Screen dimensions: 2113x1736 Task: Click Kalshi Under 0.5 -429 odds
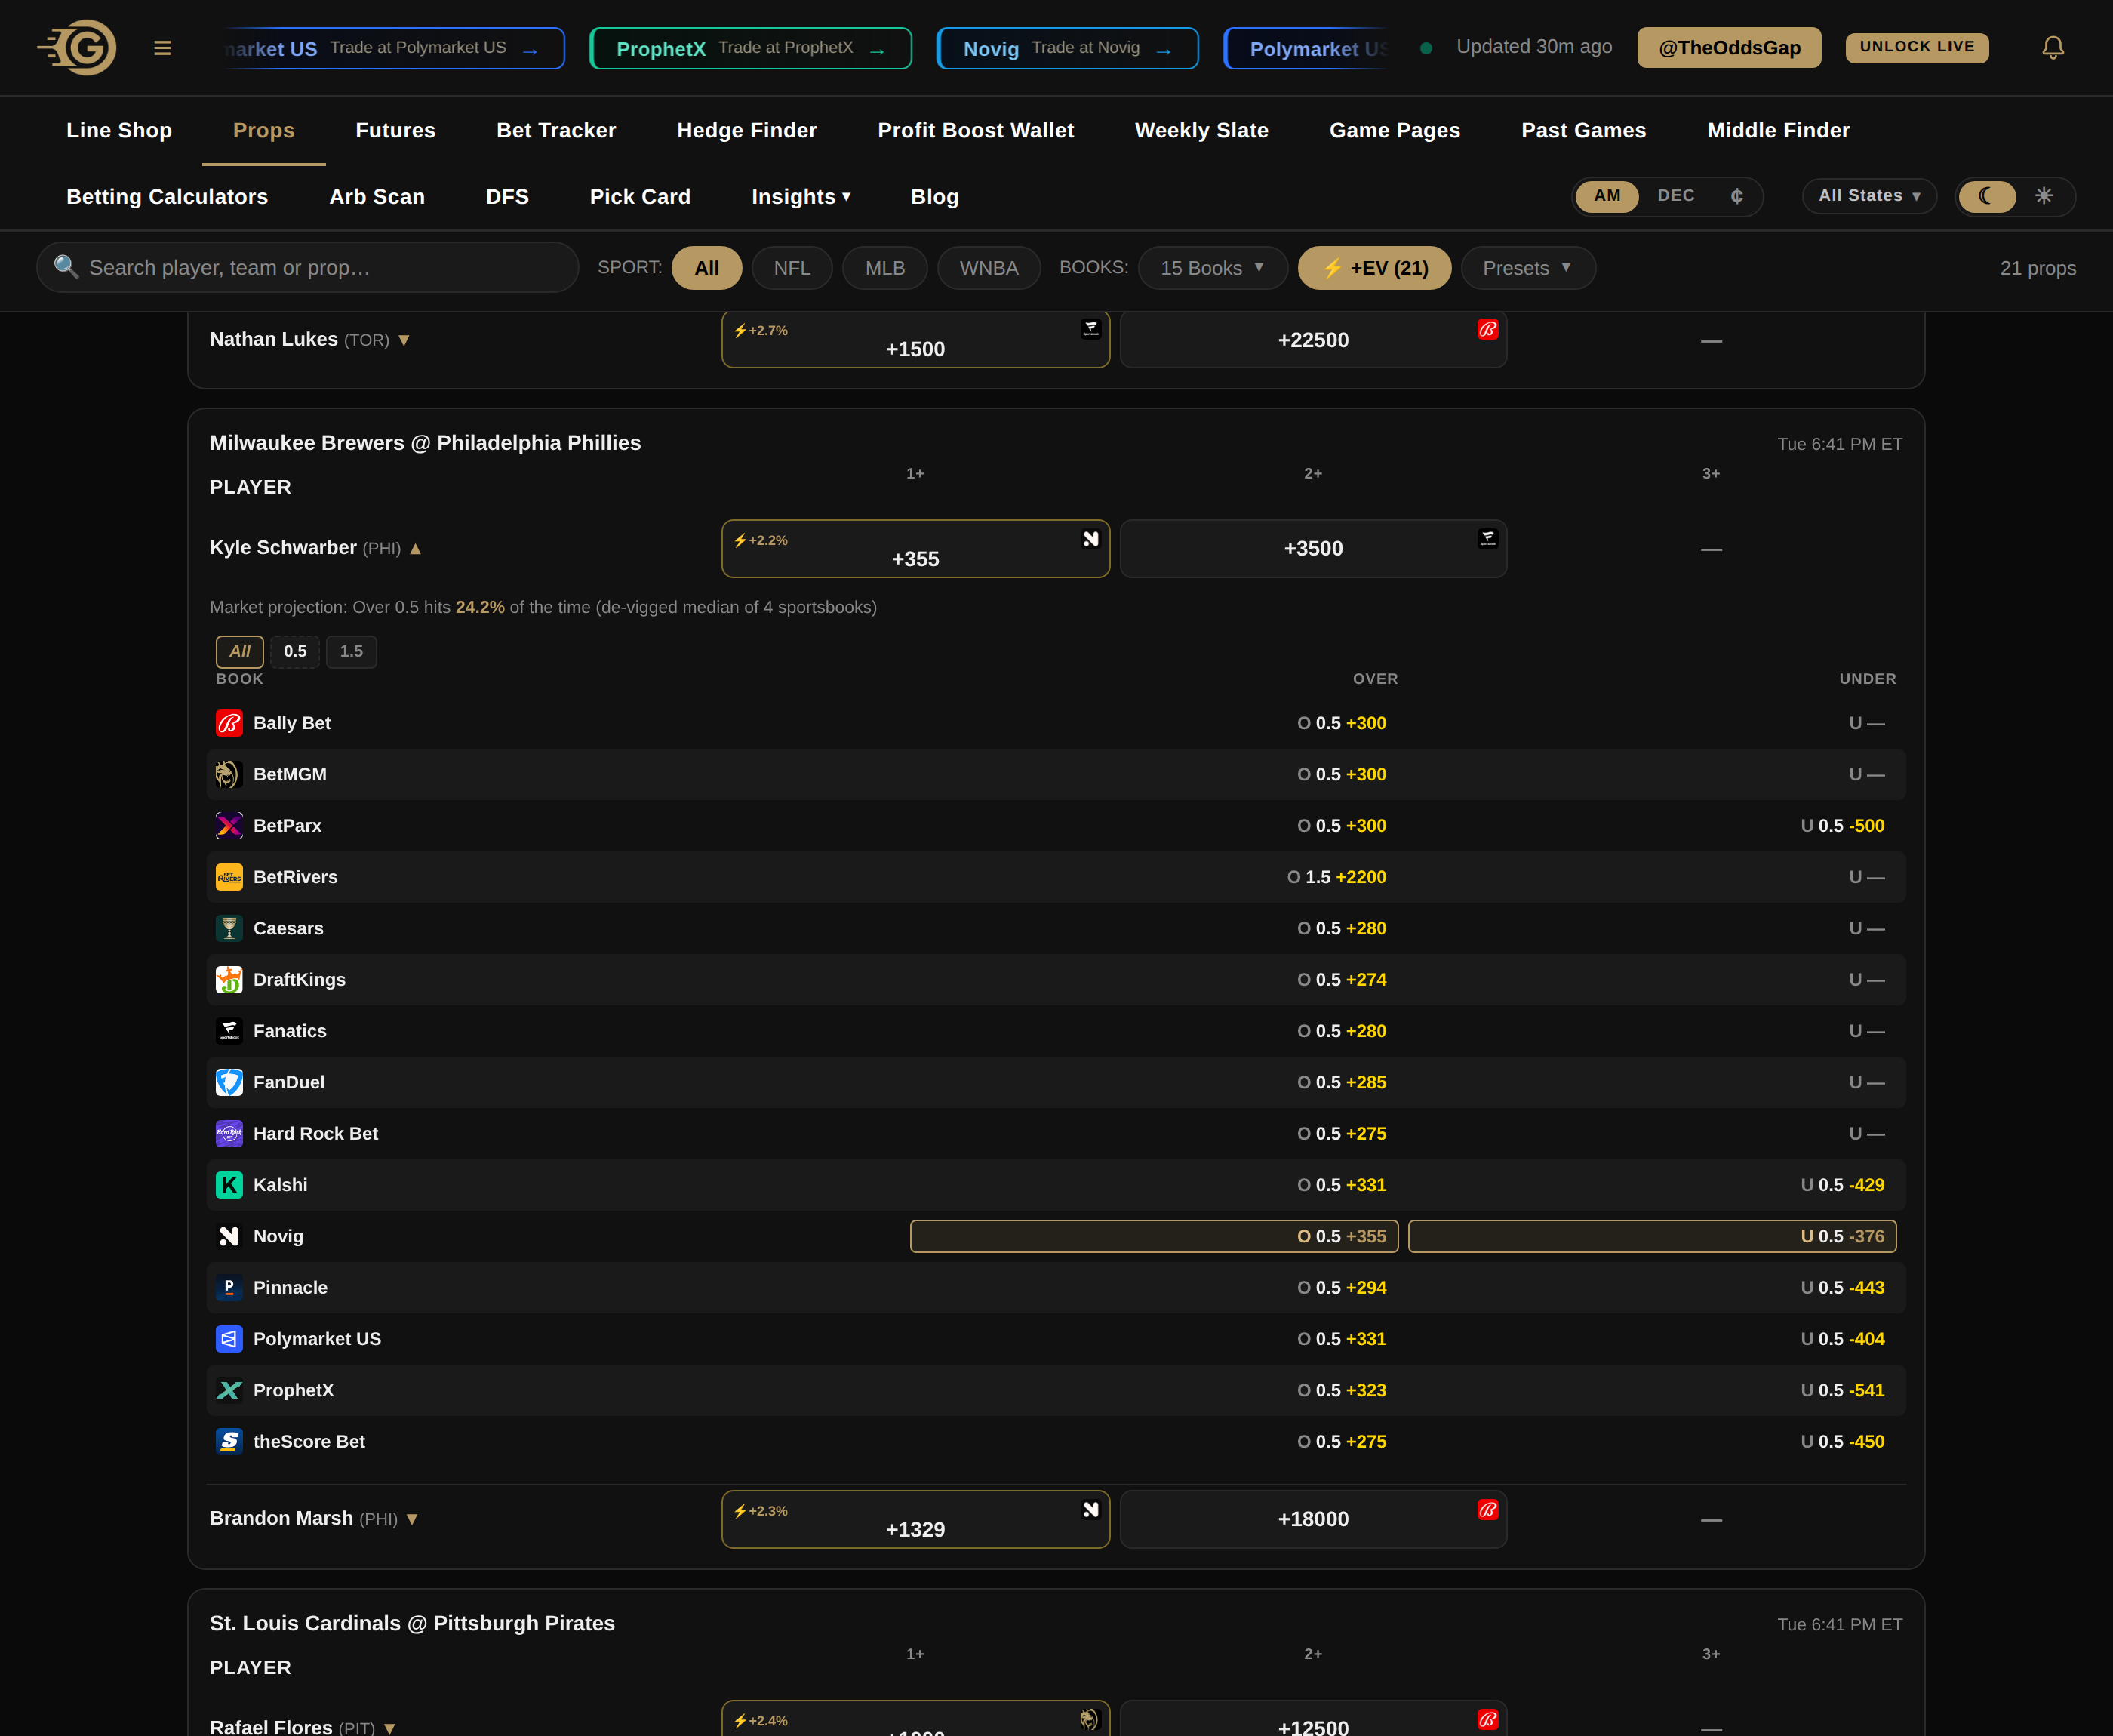click(x=1842, y=1185)
